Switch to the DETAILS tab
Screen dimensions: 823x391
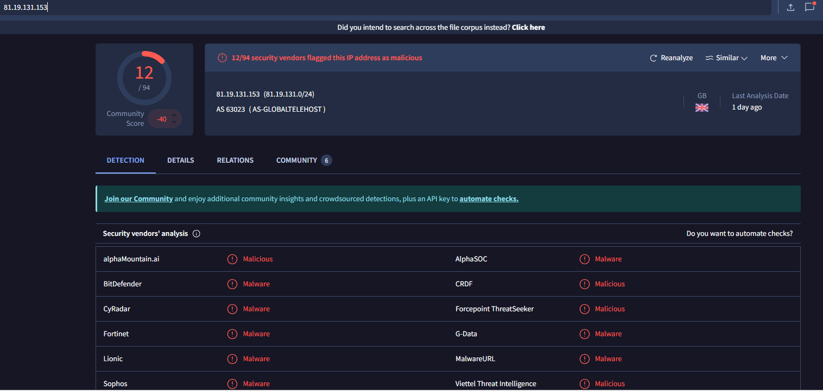pyautogui.click(x=181, y=161)
